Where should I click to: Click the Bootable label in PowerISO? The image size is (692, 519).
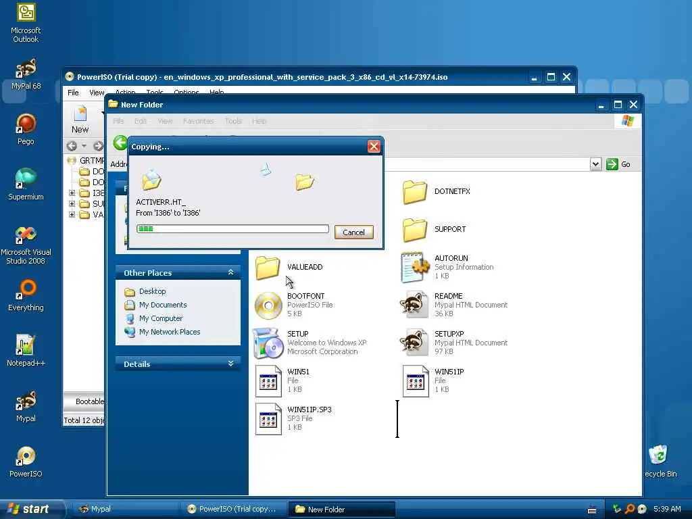tap(90, 401)
